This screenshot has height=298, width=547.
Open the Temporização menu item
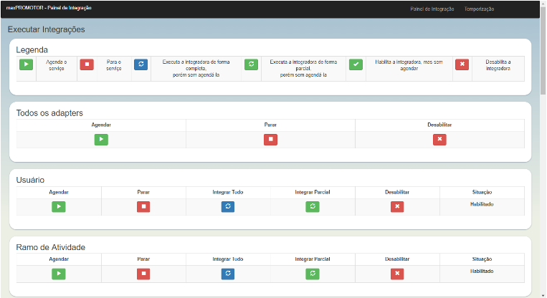click(x=479, y=9)
